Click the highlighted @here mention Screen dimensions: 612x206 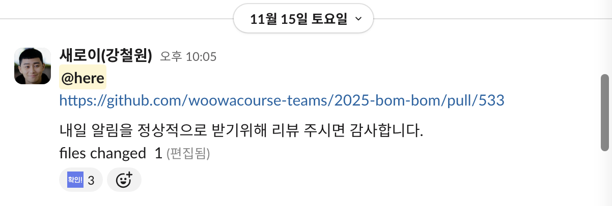pos(83,78)
